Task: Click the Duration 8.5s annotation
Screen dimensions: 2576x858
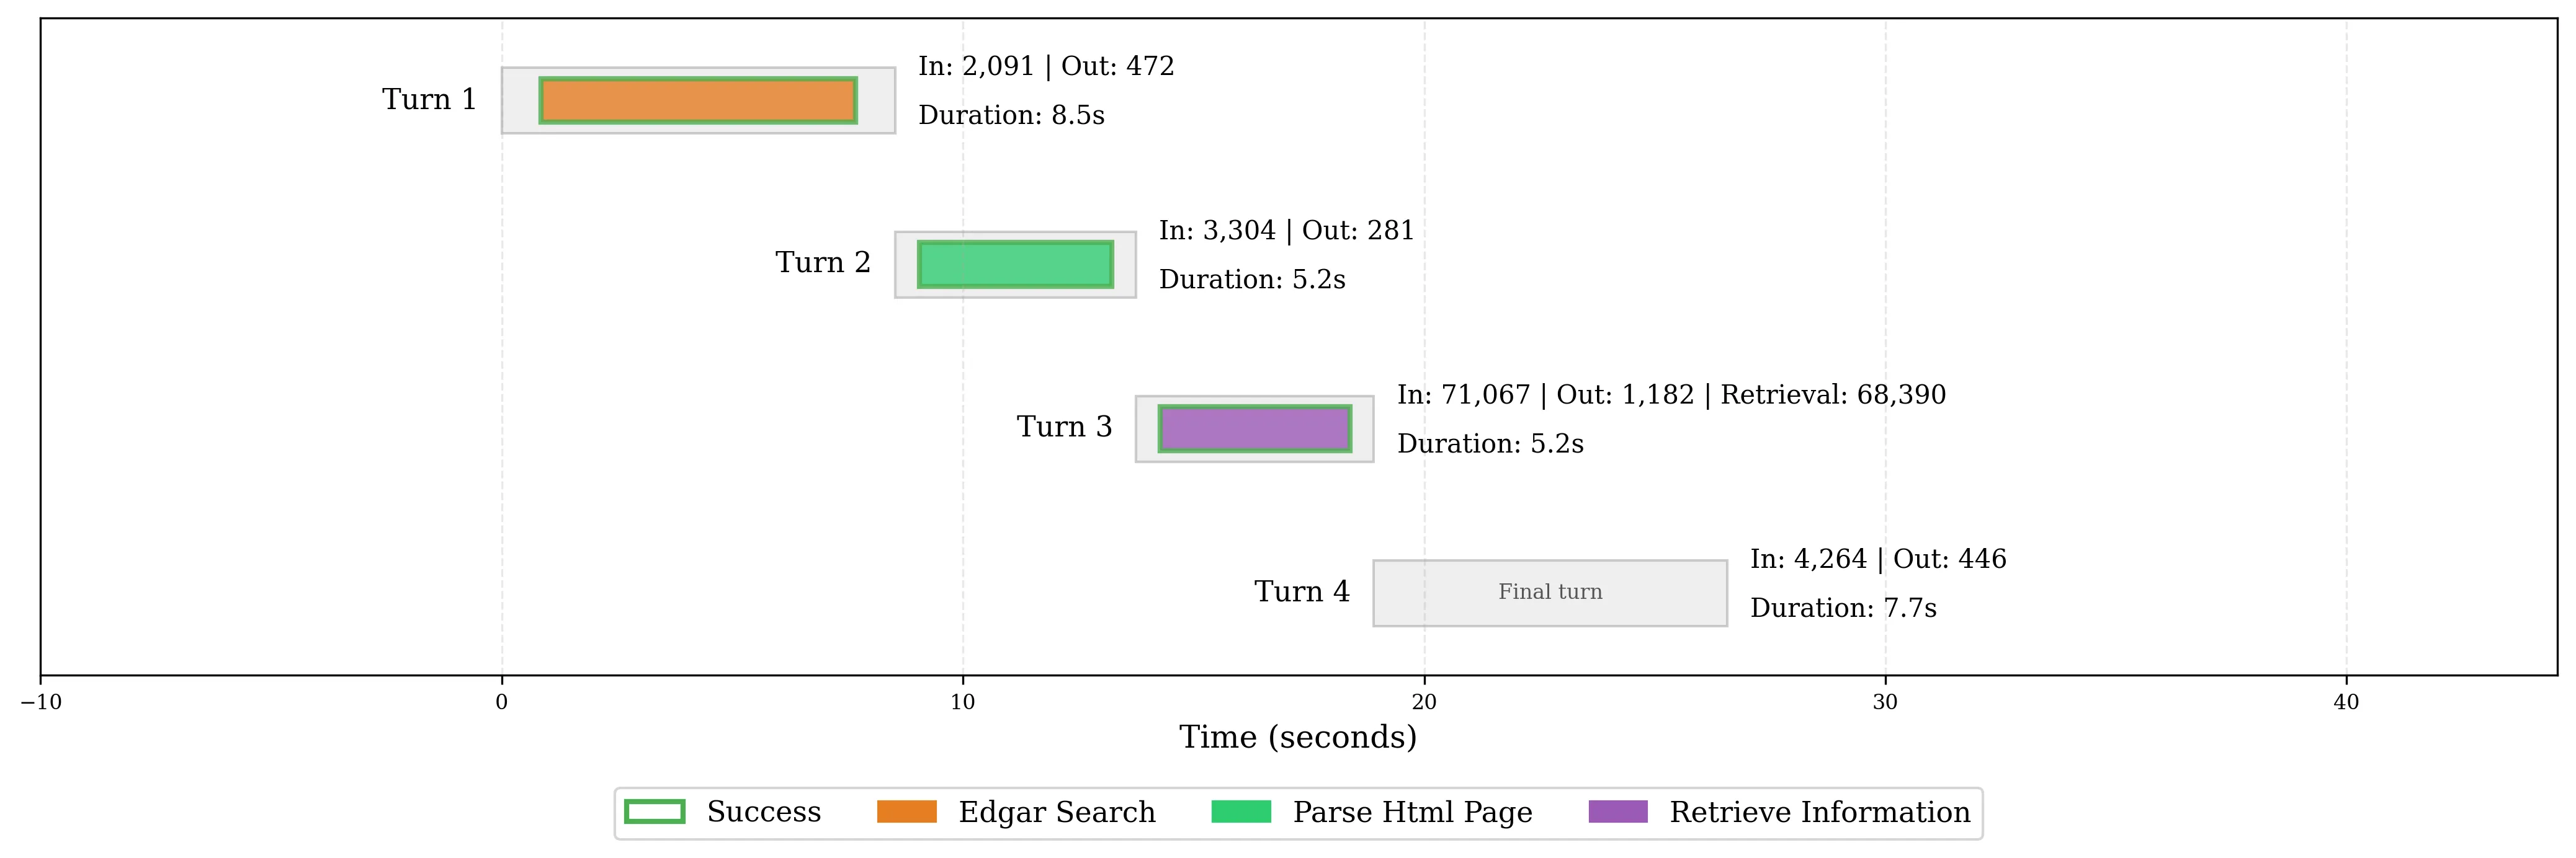Action: pyautogui.click(x=1011, y=116)
